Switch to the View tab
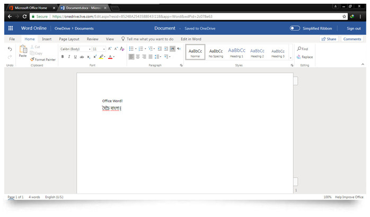The height and width of the screenshot is (217, 370). tap(110, 39)
